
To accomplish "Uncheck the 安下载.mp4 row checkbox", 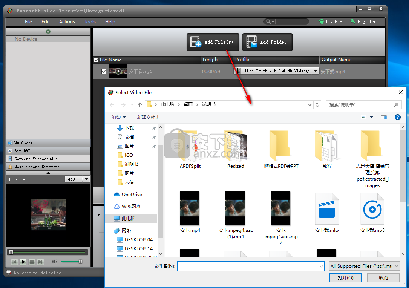I will click(104, 71).
